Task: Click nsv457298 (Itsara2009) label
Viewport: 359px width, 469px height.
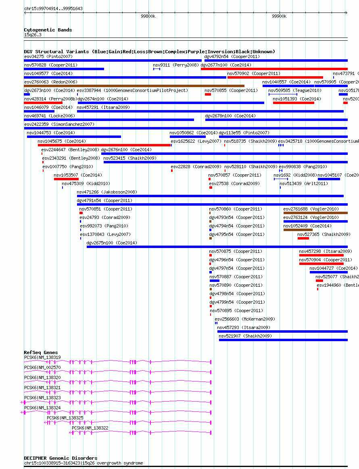Action: [326, 251]
